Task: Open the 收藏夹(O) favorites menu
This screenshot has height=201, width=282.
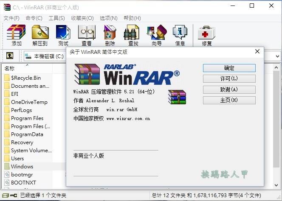Action: pyautogui.click(x=82, y=18)
